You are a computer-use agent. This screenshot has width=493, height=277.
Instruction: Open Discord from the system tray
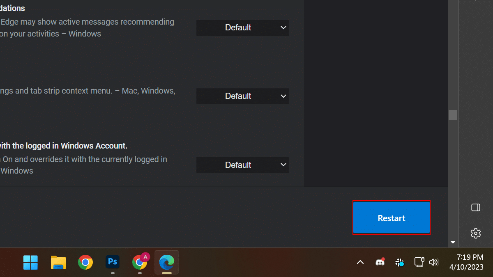click(x=380, y=262)
